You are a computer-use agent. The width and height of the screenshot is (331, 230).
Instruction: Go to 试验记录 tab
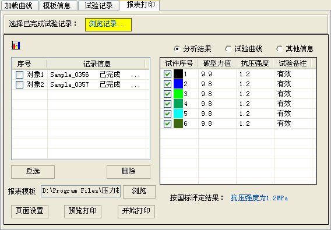pyautogui.click(x=98, y=5)
